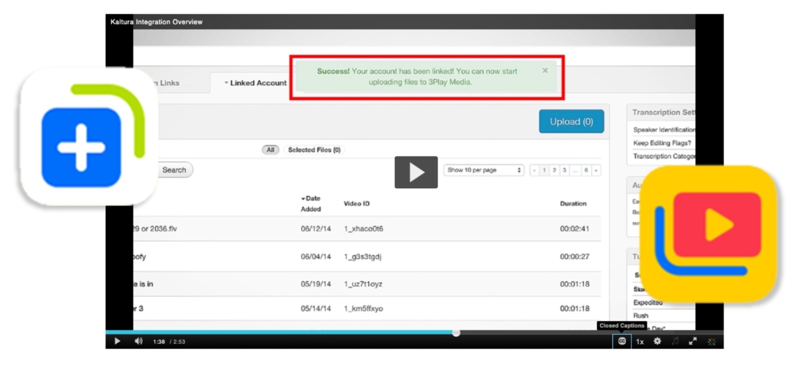This screenshot has height=368, width=797.
Task: Open the player settings gear icon
Action: pyautogui.click(x=657, y=341)
